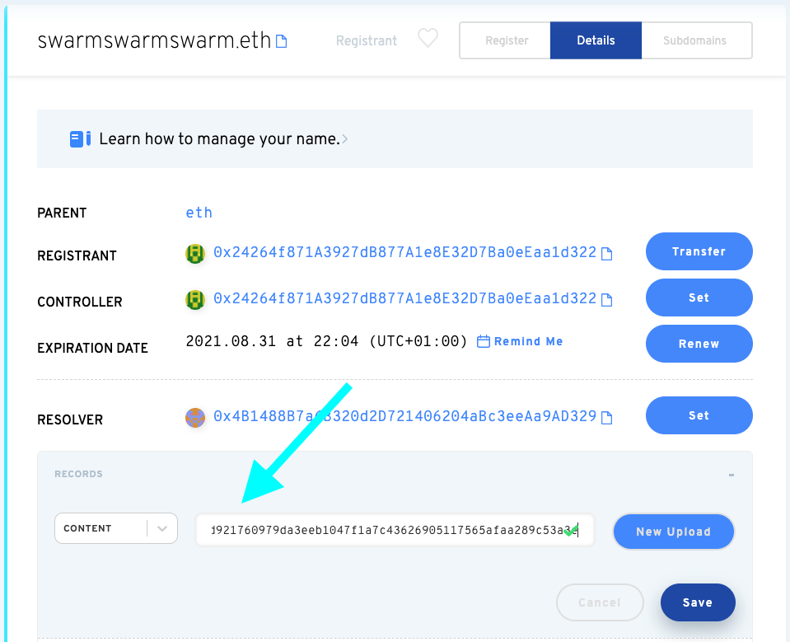Collapse the RECORDS section
This screenshot has width=790, height=642.
click(730, 475)
